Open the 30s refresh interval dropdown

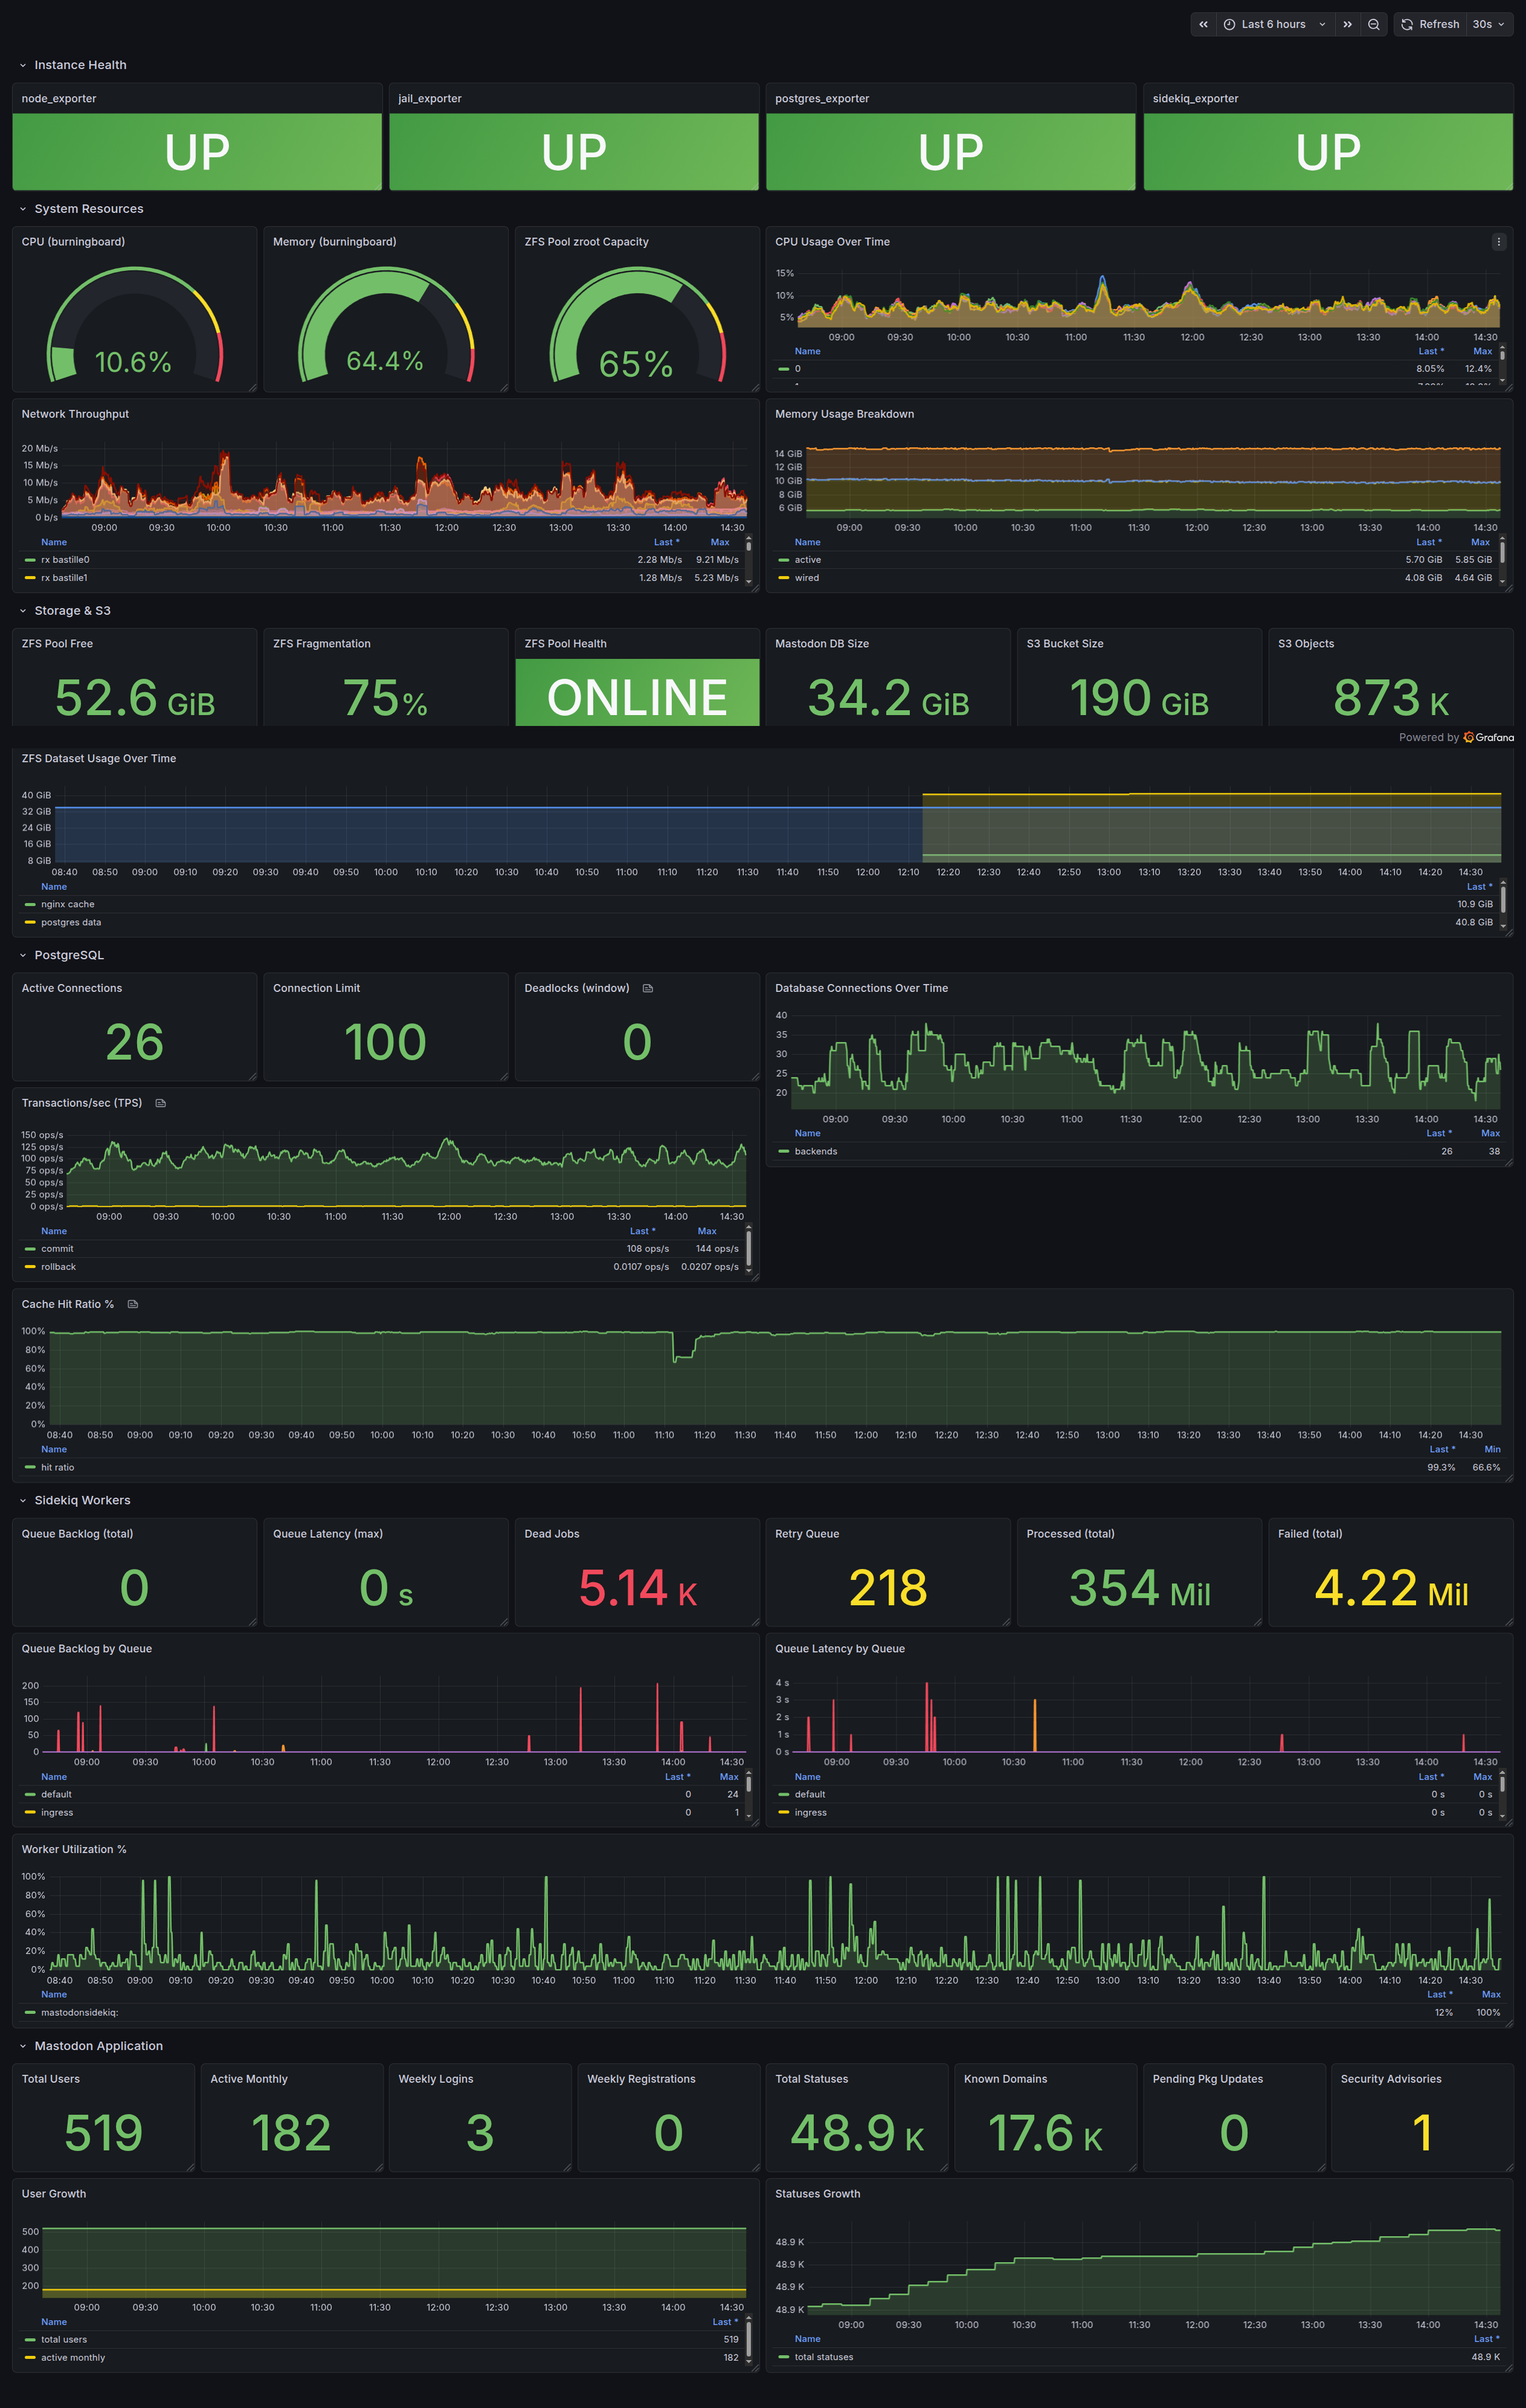1488,24
